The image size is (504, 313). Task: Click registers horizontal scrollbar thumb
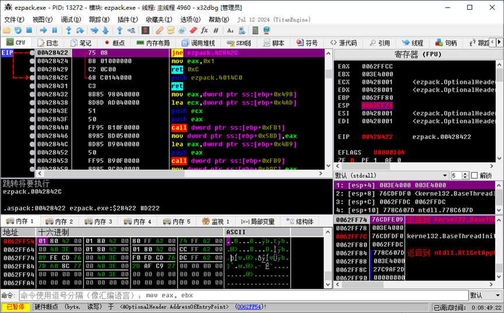(366, 166)
